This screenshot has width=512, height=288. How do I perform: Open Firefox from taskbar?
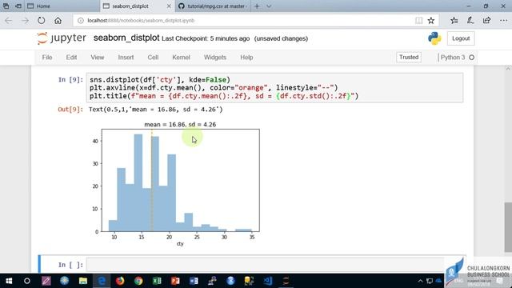[120, 281]
